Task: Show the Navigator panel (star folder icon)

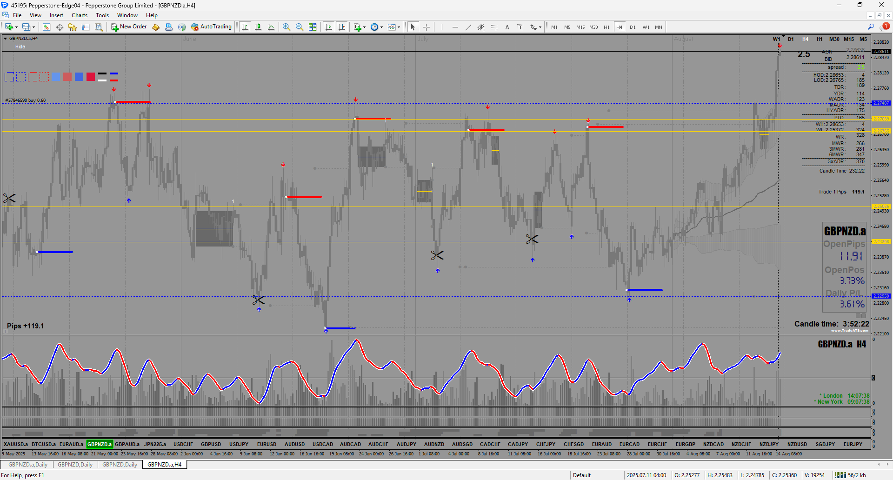Action: (x=73, y=27)
